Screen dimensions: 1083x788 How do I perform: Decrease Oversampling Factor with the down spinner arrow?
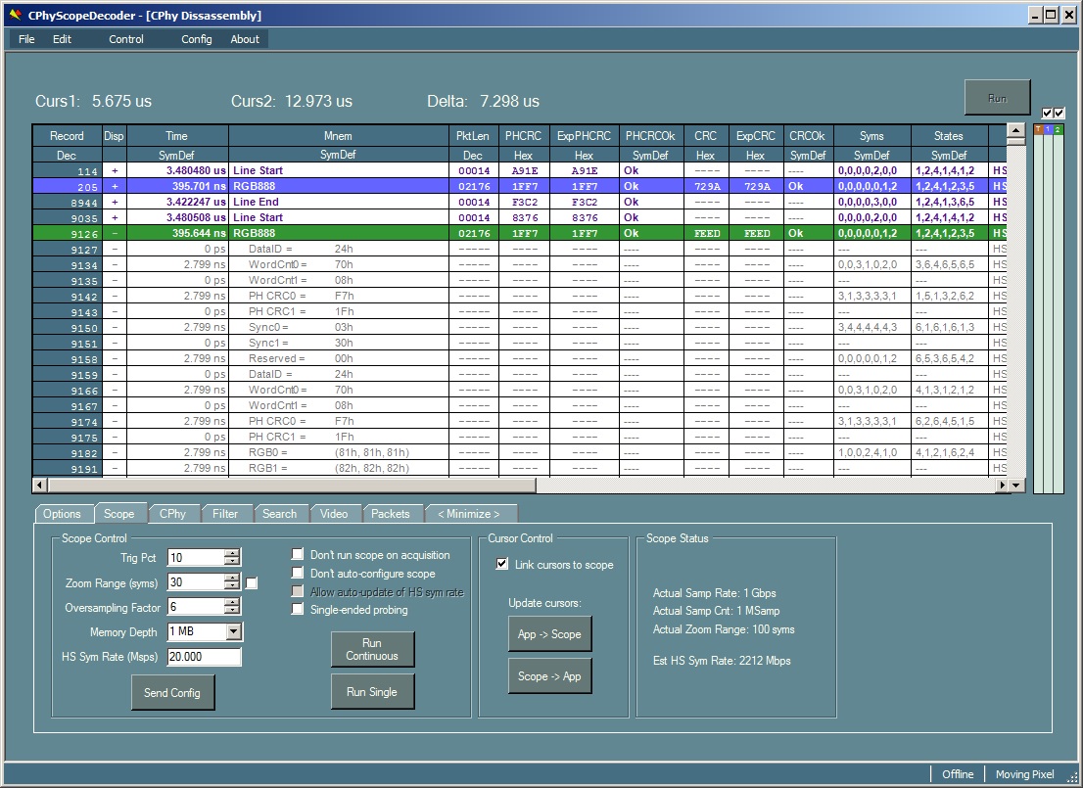231,612
